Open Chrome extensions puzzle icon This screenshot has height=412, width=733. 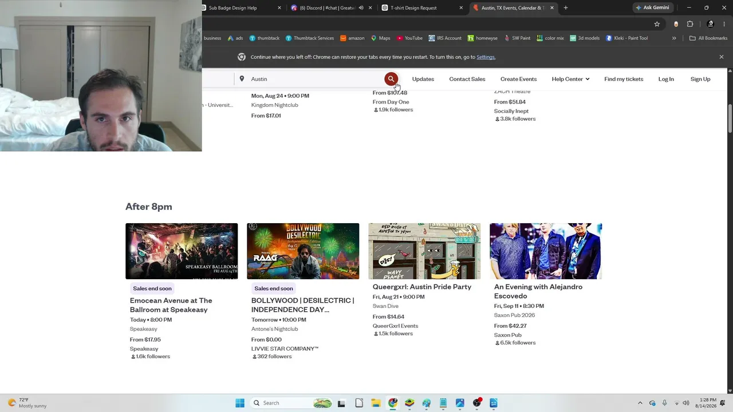[x=690, y=24]
